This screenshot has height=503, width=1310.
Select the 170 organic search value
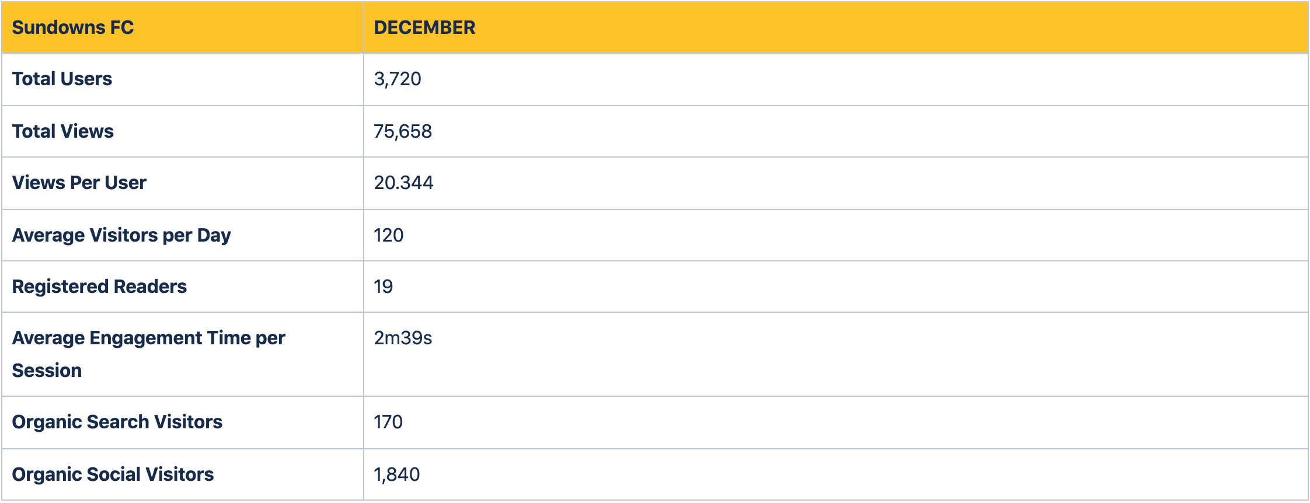coord(388,422)
